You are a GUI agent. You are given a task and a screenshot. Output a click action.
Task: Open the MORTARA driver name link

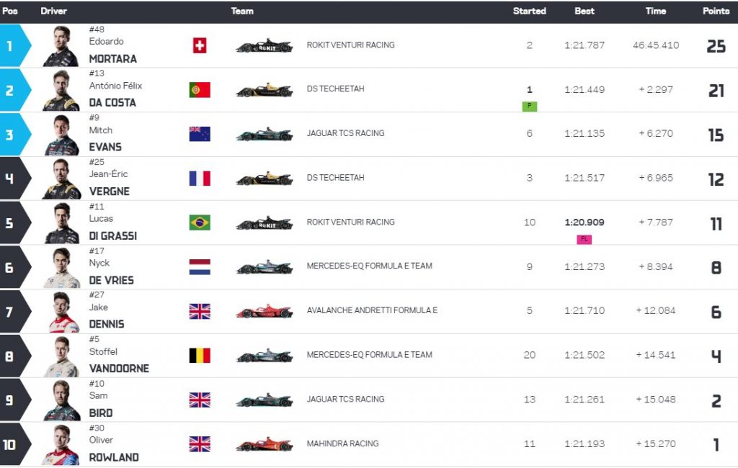[x=113, y=59]
